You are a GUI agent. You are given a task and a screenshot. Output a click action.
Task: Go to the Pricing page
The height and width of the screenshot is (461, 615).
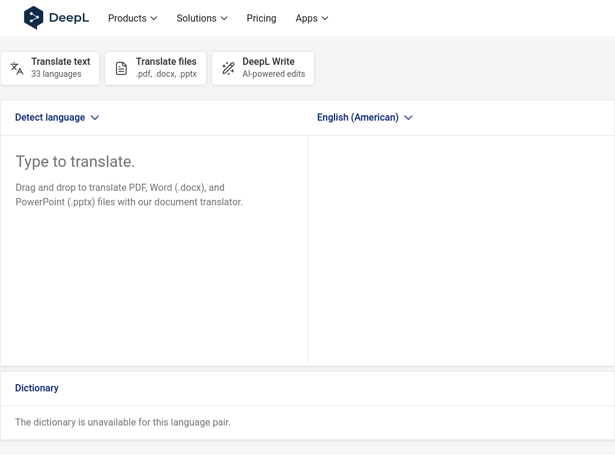261,19
